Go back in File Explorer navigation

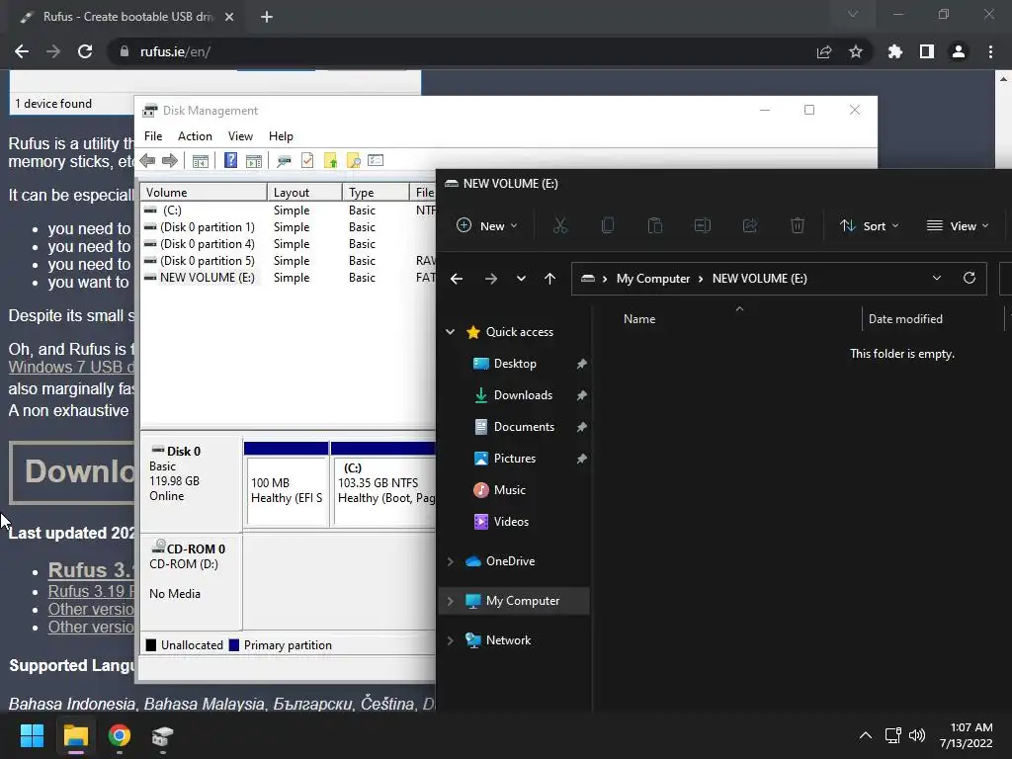(x=457, y=278)
